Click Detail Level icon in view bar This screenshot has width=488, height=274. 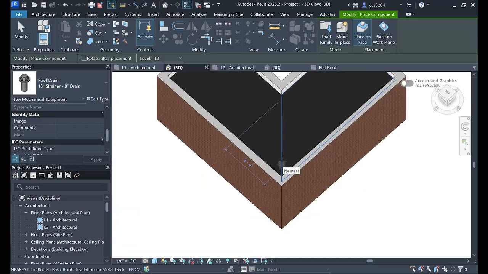click(x=145, y=261)
